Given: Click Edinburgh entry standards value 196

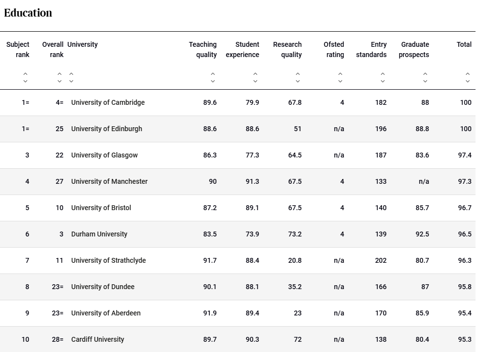Looking at the screenshot, I should (x=381, y=129).
